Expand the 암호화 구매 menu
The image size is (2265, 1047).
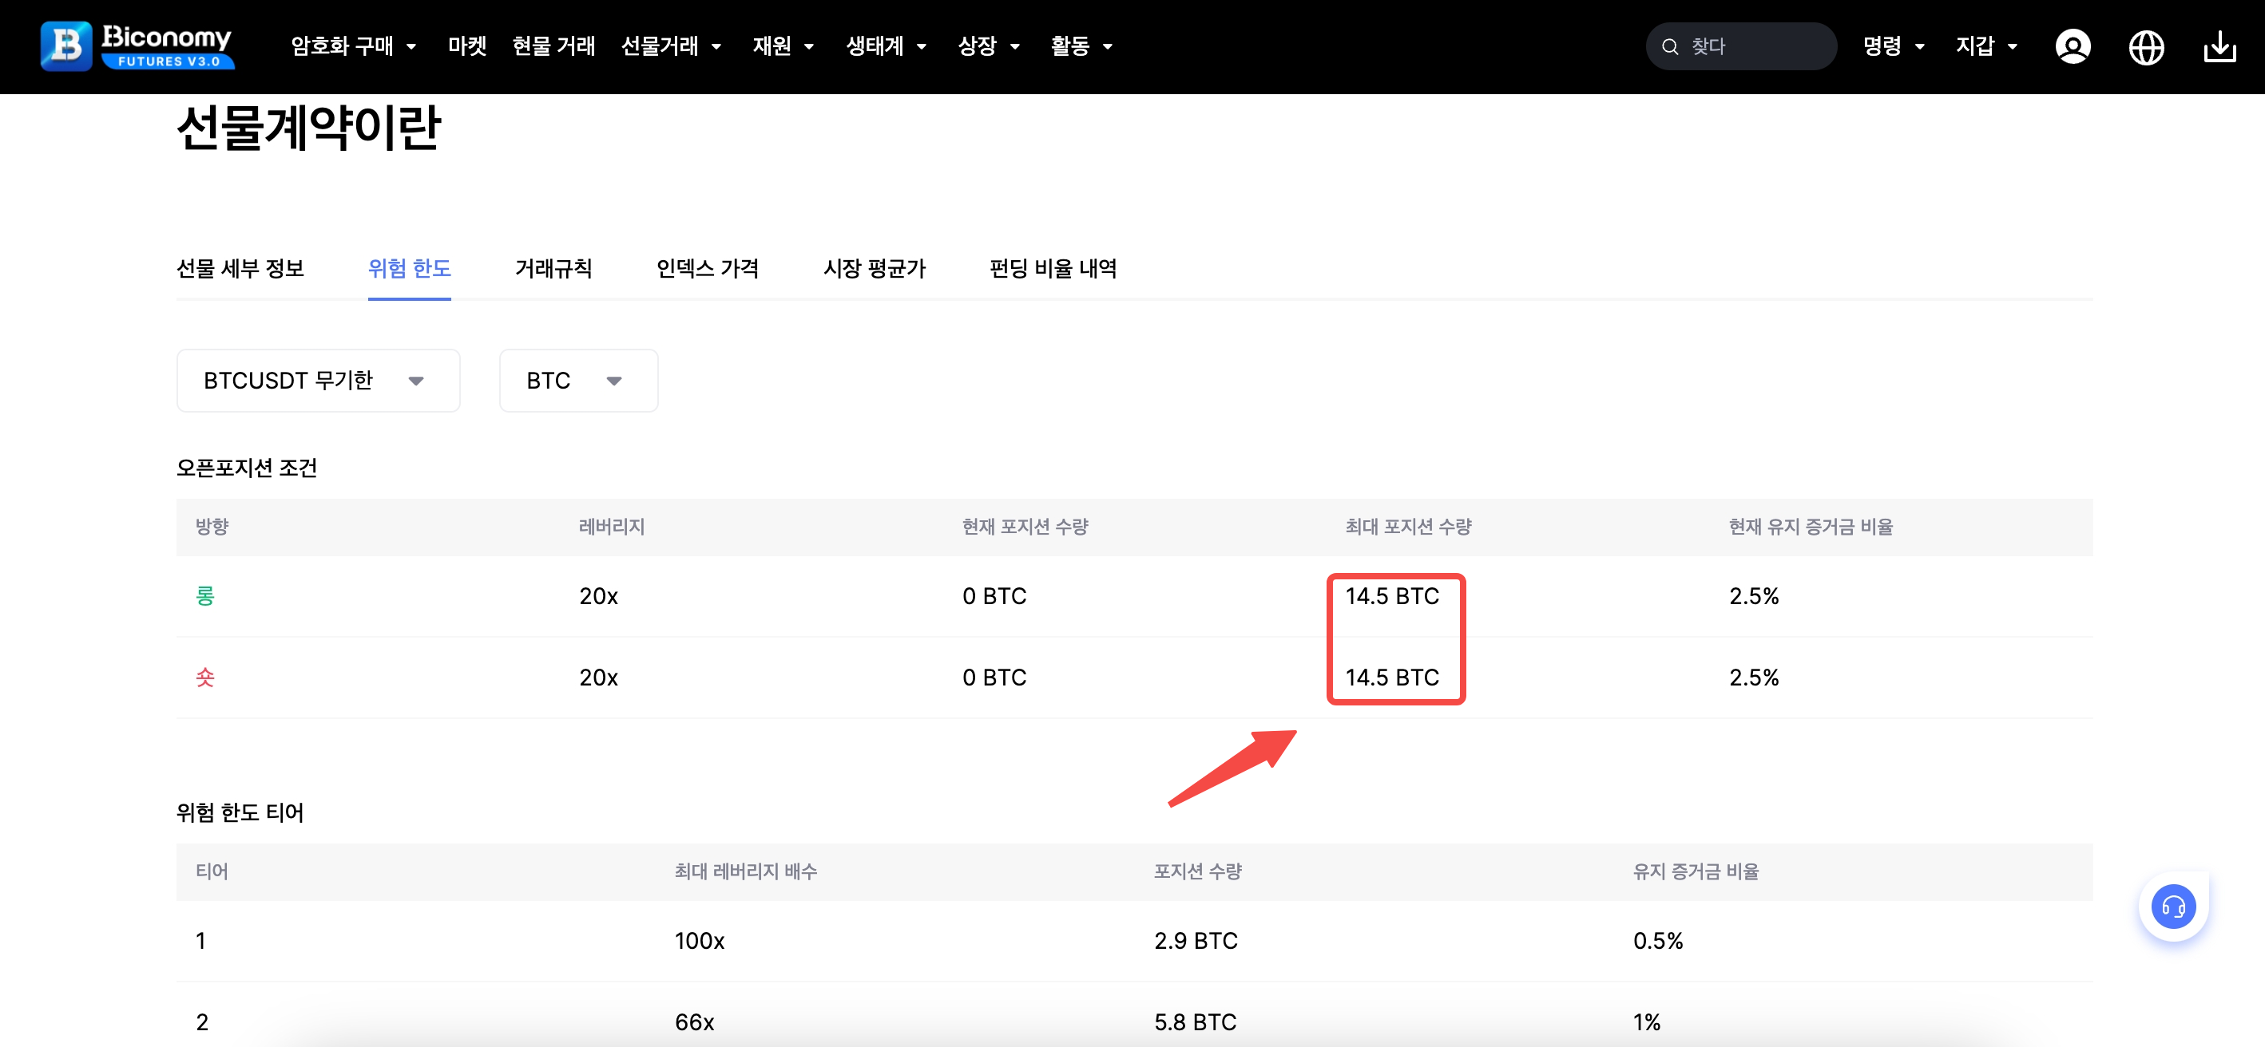click(354, 45)
